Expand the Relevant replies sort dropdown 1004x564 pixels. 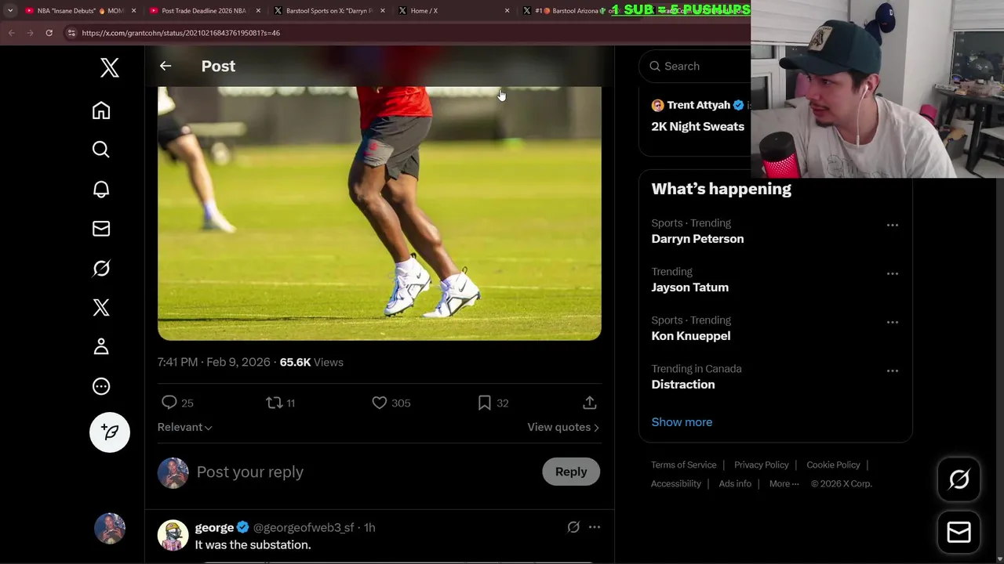[185, 427]
